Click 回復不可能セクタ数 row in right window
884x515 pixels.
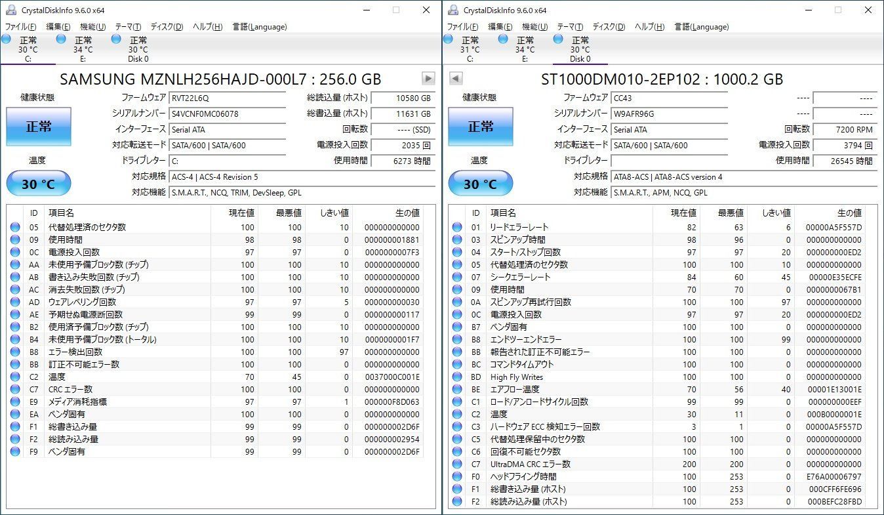(656, 451)
